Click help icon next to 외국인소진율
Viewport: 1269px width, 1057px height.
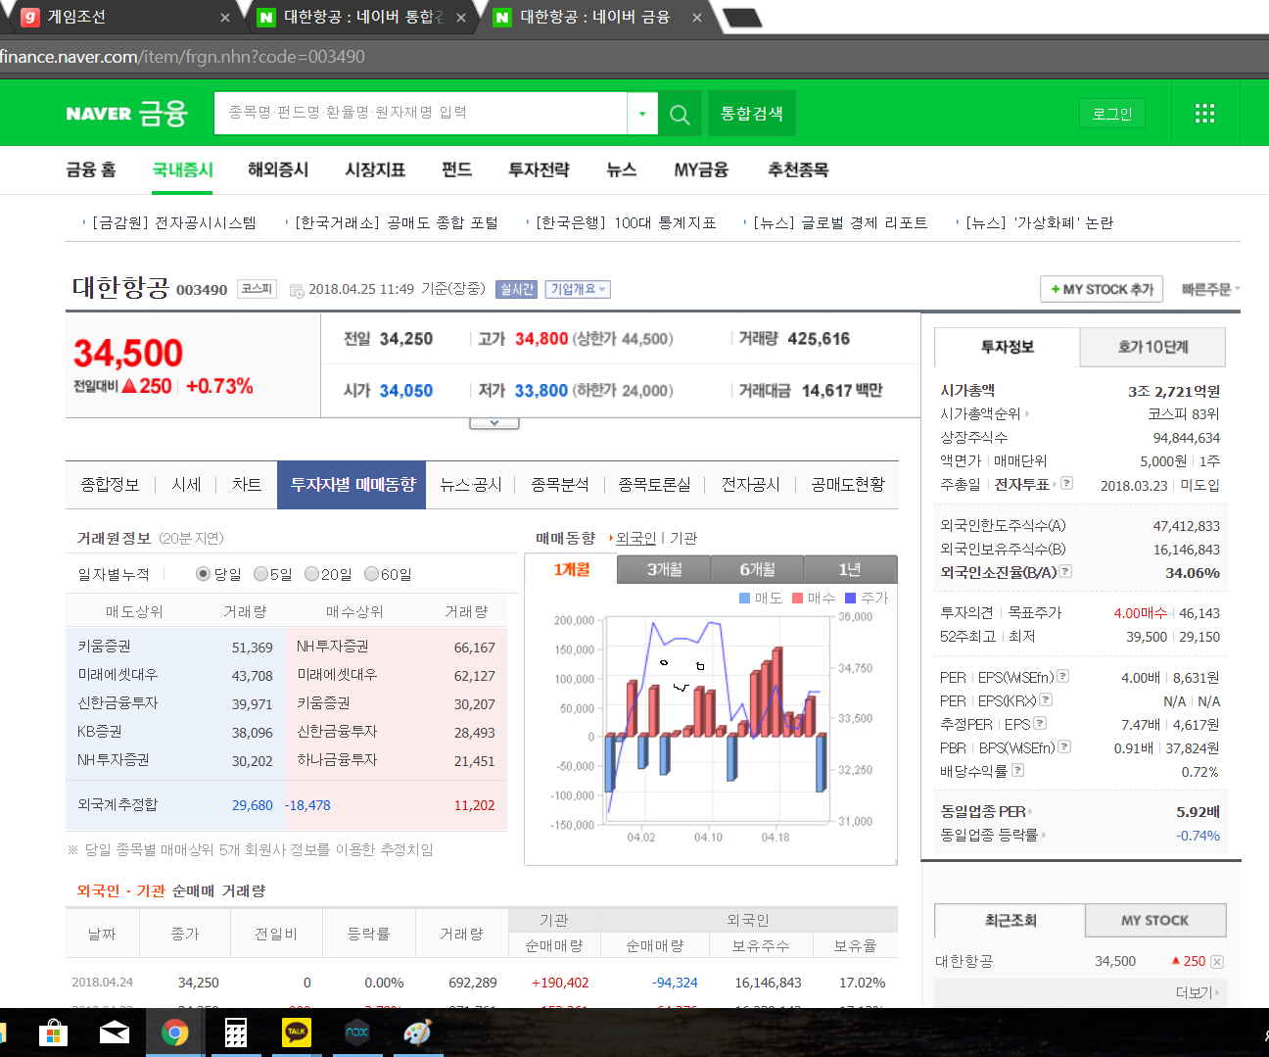[x=1065, y=571]
